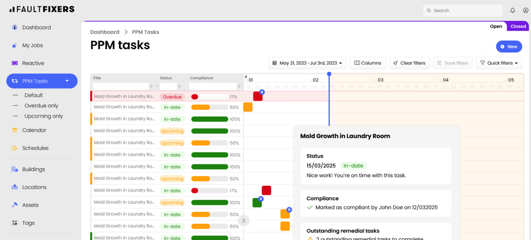Click the Reactive sidebar icon
Screen dimensions: 531x240
[15, 63]
